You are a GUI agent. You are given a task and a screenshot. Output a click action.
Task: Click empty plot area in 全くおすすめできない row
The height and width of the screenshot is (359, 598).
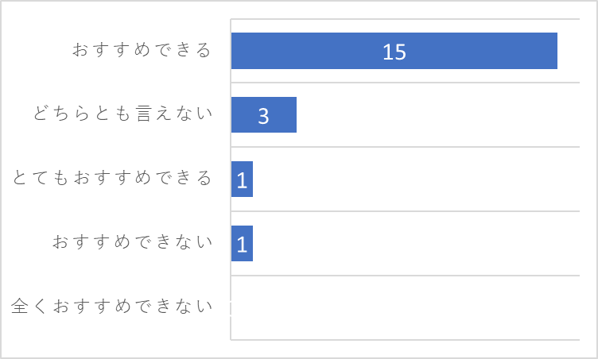(405, 307)
